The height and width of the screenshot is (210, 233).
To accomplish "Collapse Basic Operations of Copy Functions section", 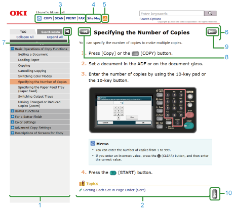I will tap(13, 49).
